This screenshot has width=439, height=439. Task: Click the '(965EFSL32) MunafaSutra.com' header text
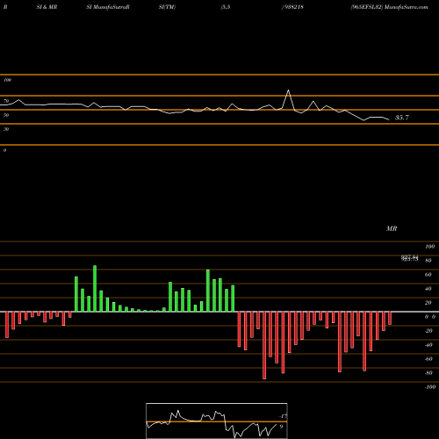(389, 7)
